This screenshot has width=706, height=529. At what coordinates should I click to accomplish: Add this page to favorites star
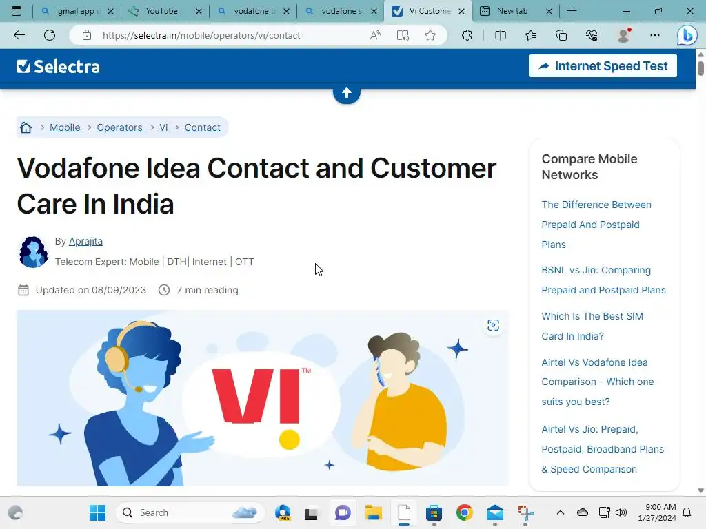pyautogui.click(x=430, y=35)
